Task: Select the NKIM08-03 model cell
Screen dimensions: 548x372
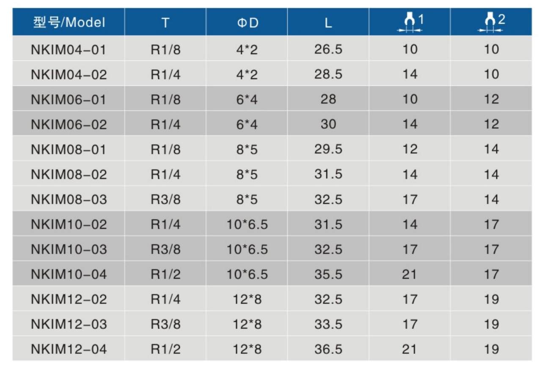Action: 69,199
